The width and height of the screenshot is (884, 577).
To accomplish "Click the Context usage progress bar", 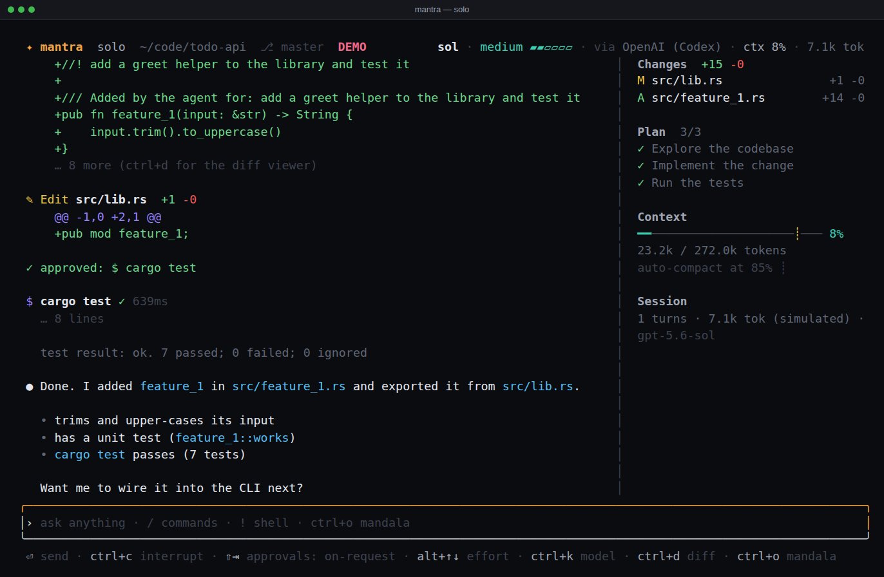I will coord(729,233).
